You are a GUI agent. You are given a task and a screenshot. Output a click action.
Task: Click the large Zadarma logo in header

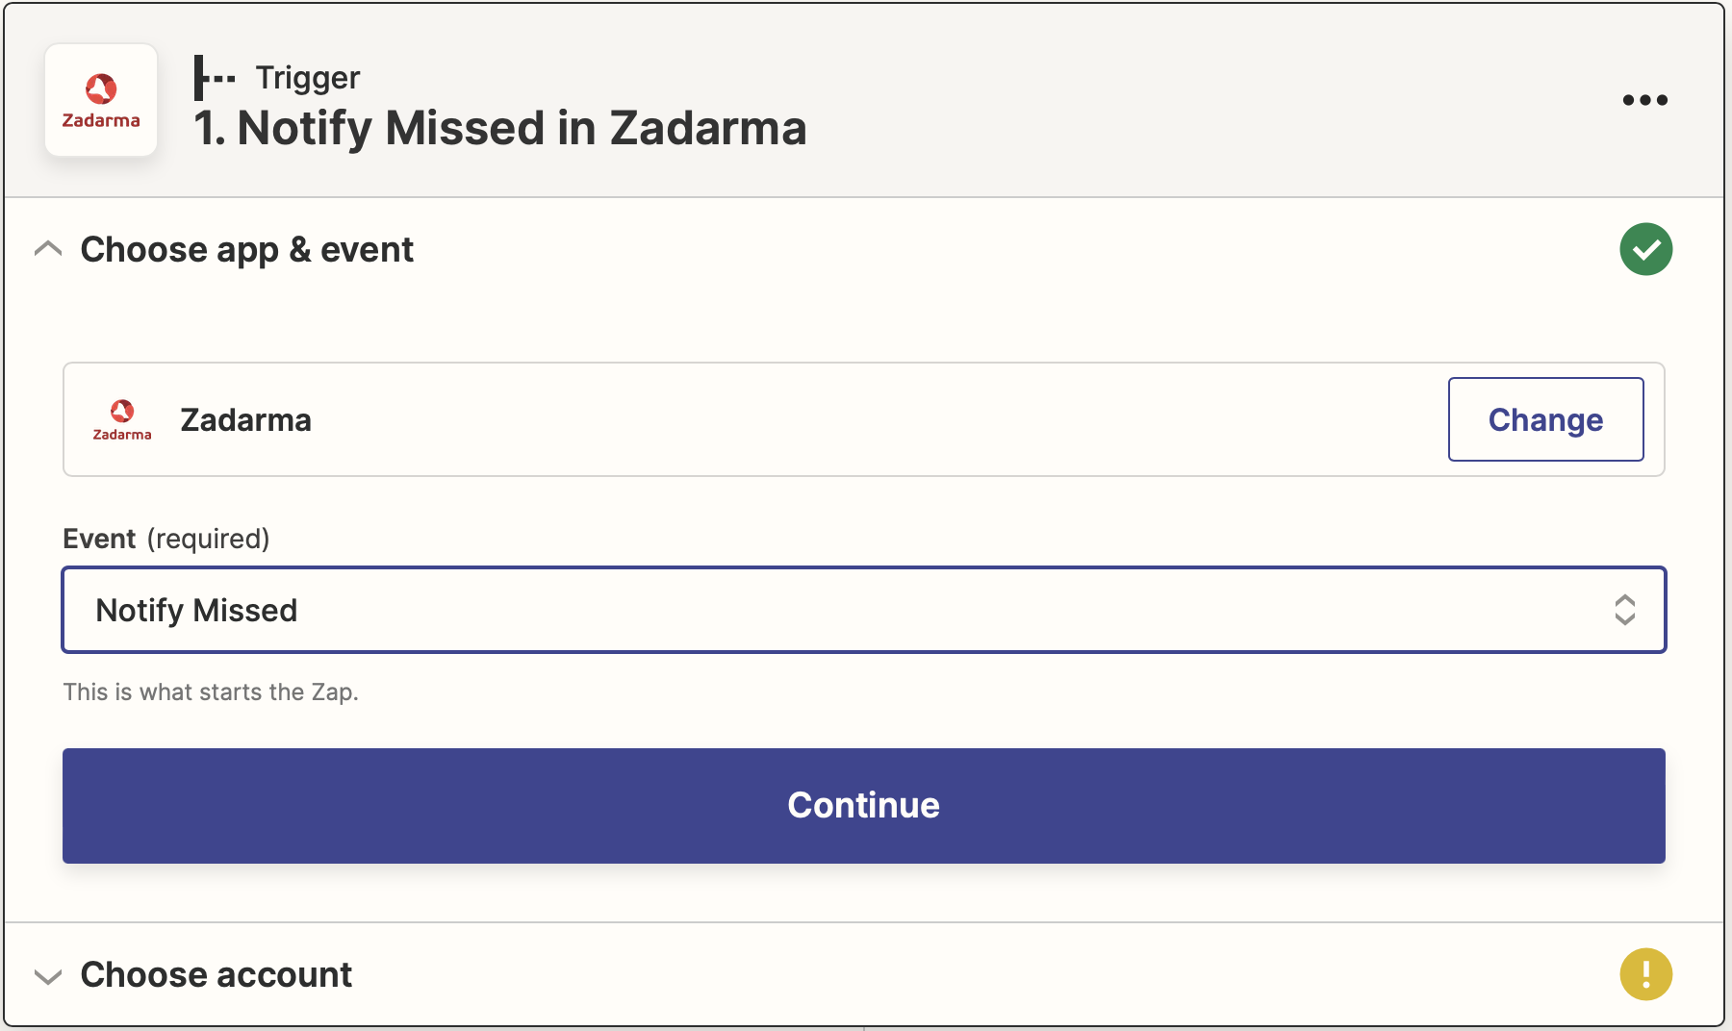101,100
